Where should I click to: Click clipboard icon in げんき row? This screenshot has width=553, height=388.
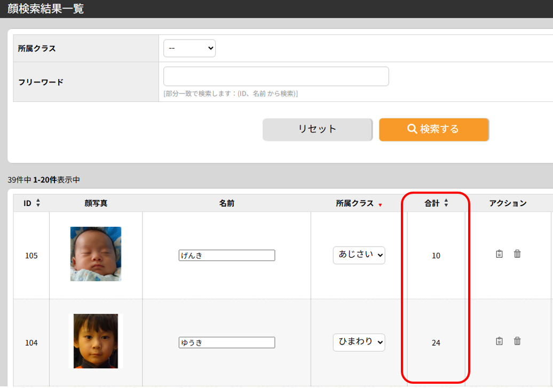tap(499, 254)
